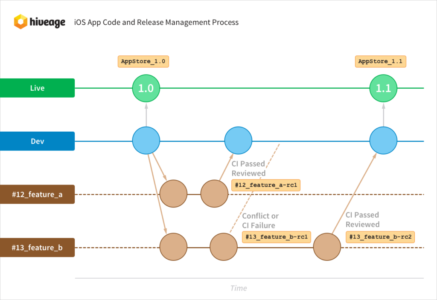
Task: Select the 1.1 release node on Live
Action: coord(382,88)
